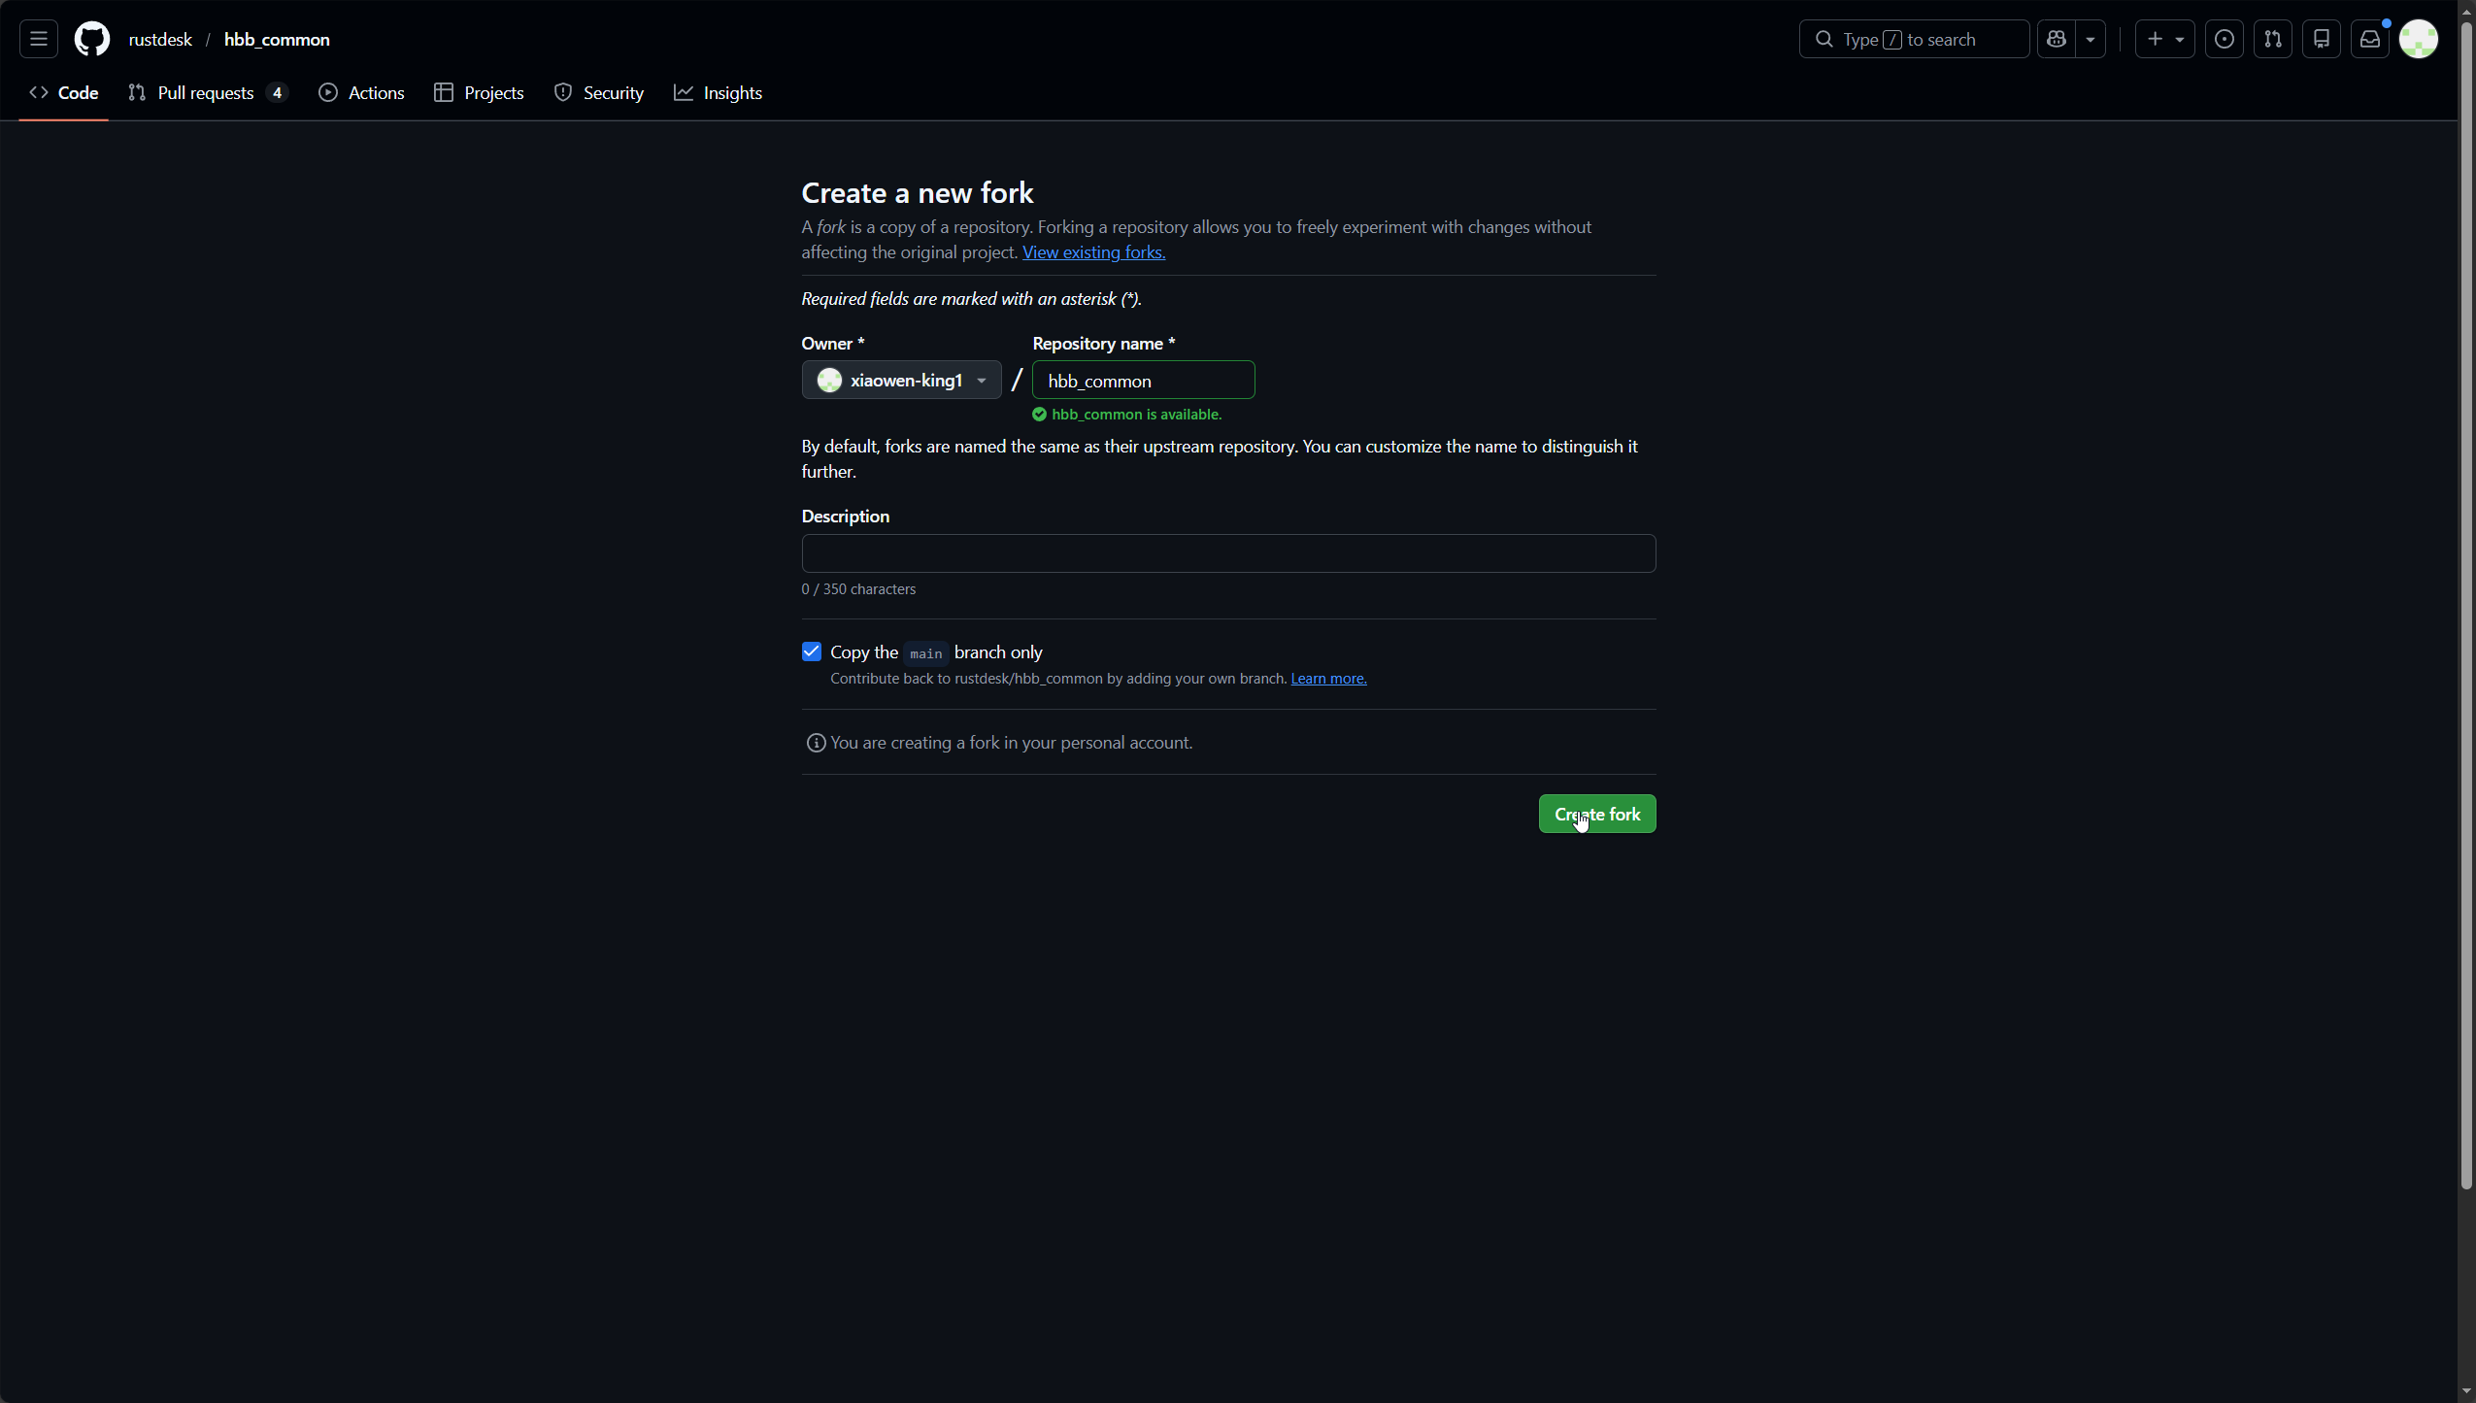Click the GitHub logo icon
The height and width of the screenshot is (1403, 2476).
click(92, 39)
